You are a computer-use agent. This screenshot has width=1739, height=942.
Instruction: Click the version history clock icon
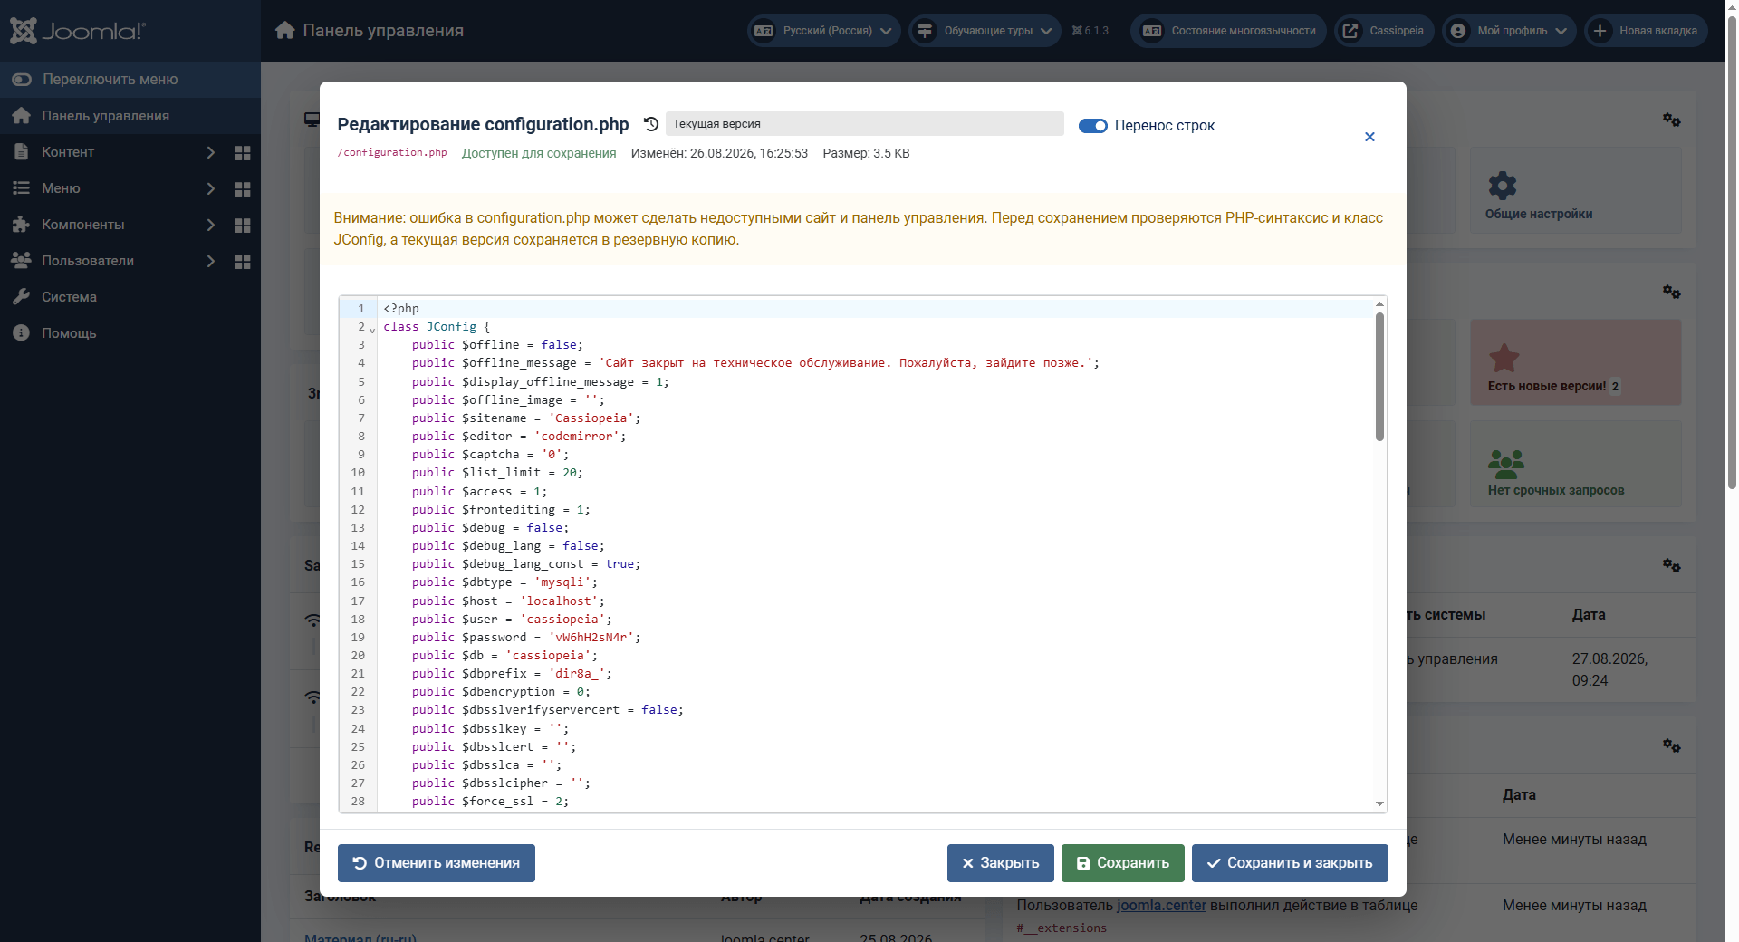point(651,124)
